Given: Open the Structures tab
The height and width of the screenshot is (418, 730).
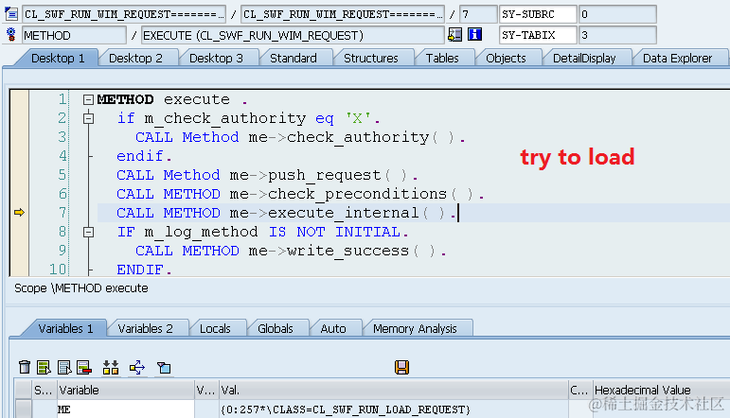Looking at the screenshot, I should (x=371, y=58).
